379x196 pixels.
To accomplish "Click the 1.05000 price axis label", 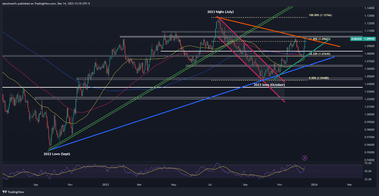I will click(369, 77).
